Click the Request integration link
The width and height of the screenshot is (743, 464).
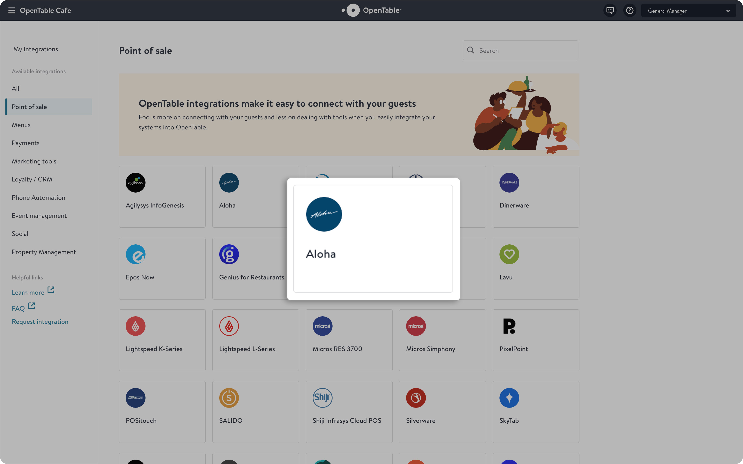[40, 322]
